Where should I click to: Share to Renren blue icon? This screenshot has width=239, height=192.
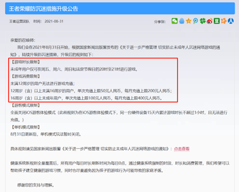pyautogui.click(x=231, y=21)
